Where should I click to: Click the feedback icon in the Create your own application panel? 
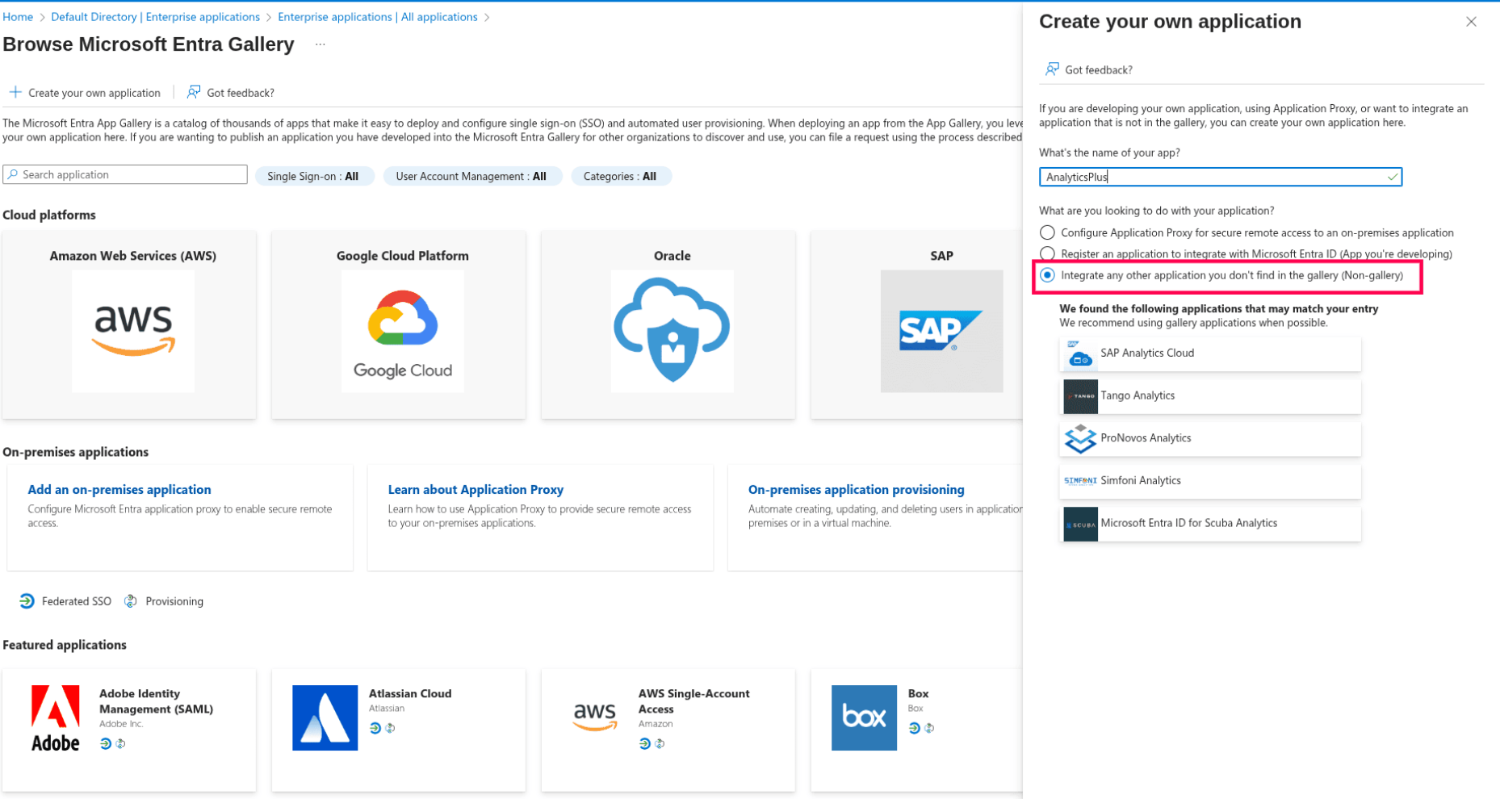pyautogui.click(x=1052, y=69)
